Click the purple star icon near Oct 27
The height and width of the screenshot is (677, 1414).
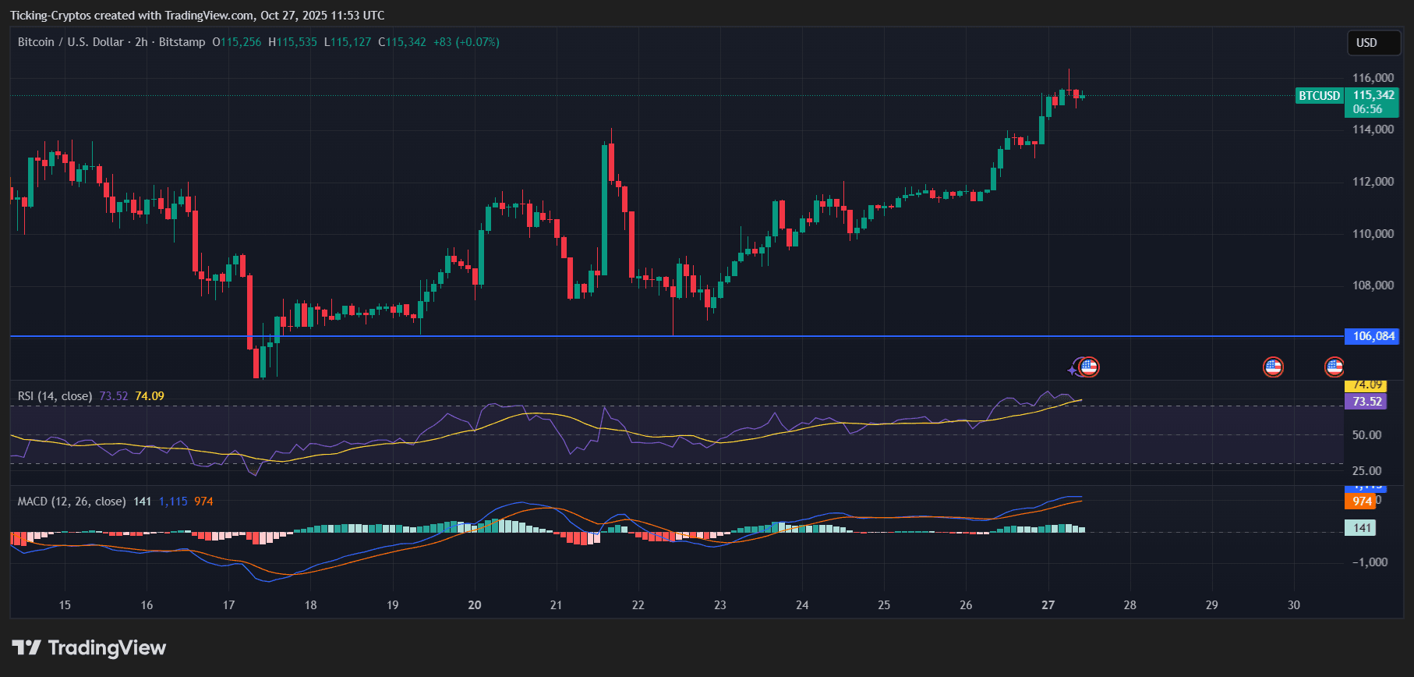tap(1075, 368)
